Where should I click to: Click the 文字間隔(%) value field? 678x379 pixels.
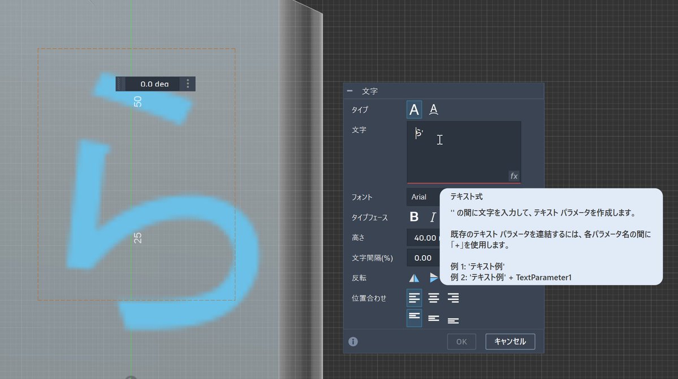pos(423,257)
